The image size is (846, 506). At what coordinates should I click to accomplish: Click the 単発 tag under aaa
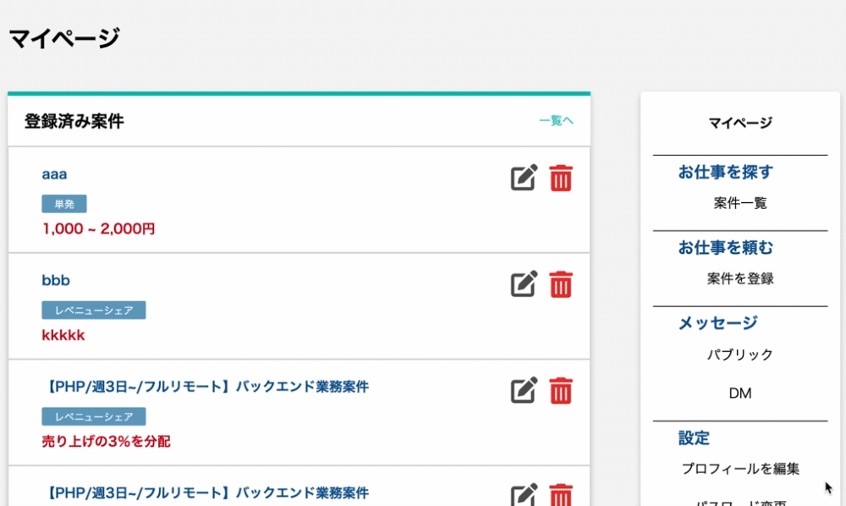(x=64, y=204)
